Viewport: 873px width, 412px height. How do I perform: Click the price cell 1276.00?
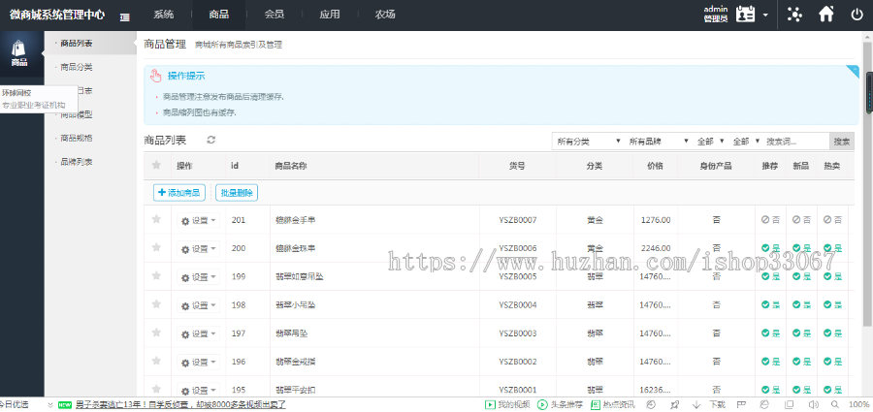[x=656, y=220]
